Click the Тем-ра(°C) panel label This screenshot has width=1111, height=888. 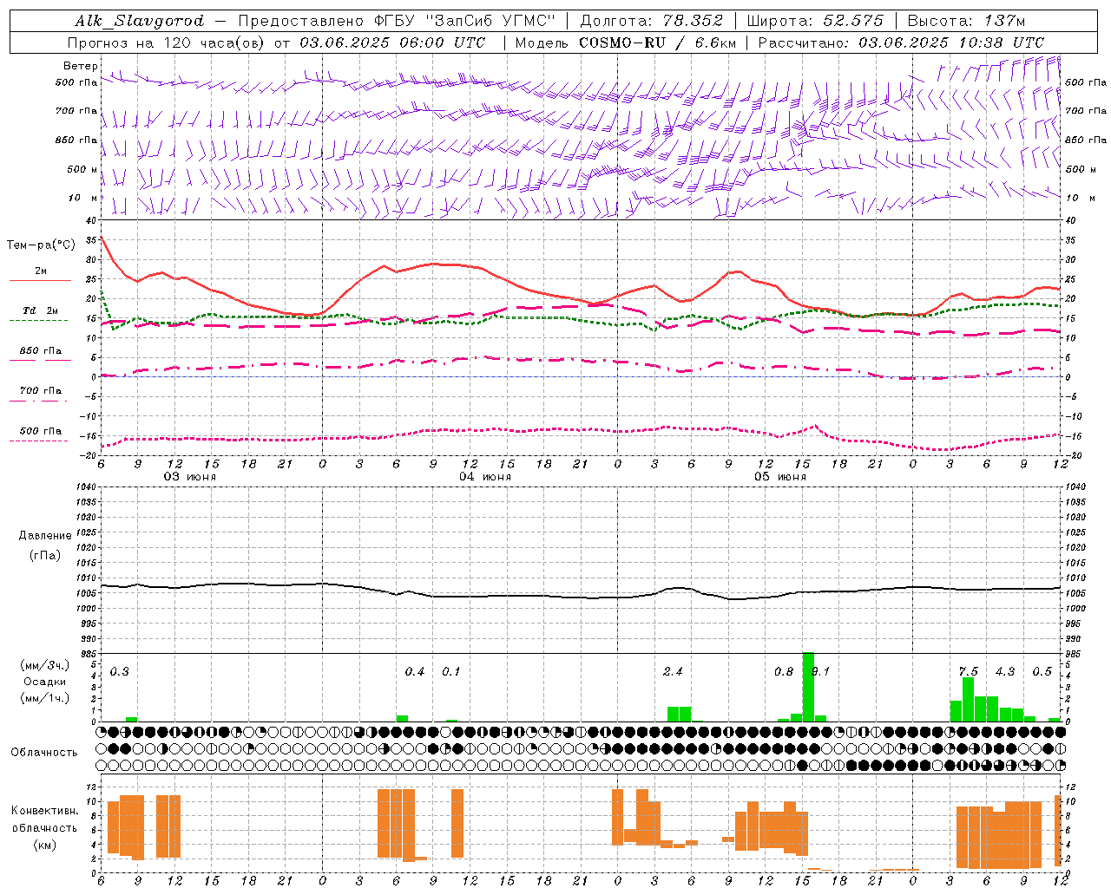click(41, 245)
